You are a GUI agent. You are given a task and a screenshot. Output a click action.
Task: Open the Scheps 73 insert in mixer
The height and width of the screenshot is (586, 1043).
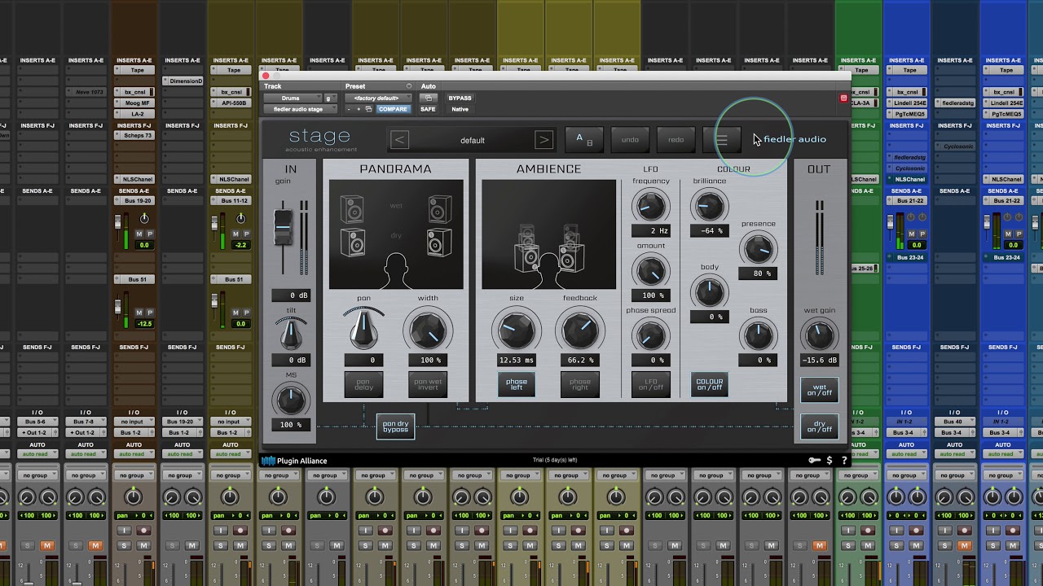134,136
